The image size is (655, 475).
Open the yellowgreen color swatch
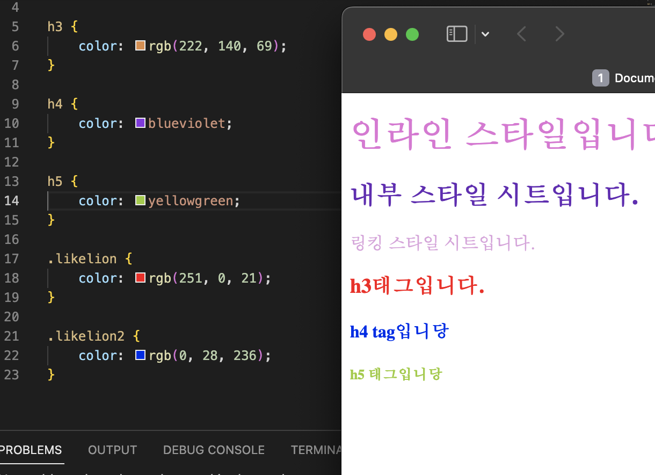(141, 201)
